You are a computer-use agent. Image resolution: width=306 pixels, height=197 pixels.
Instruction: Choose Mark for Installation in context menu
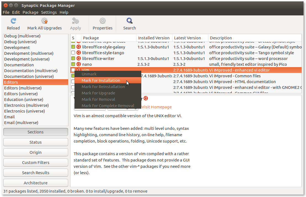108,80
